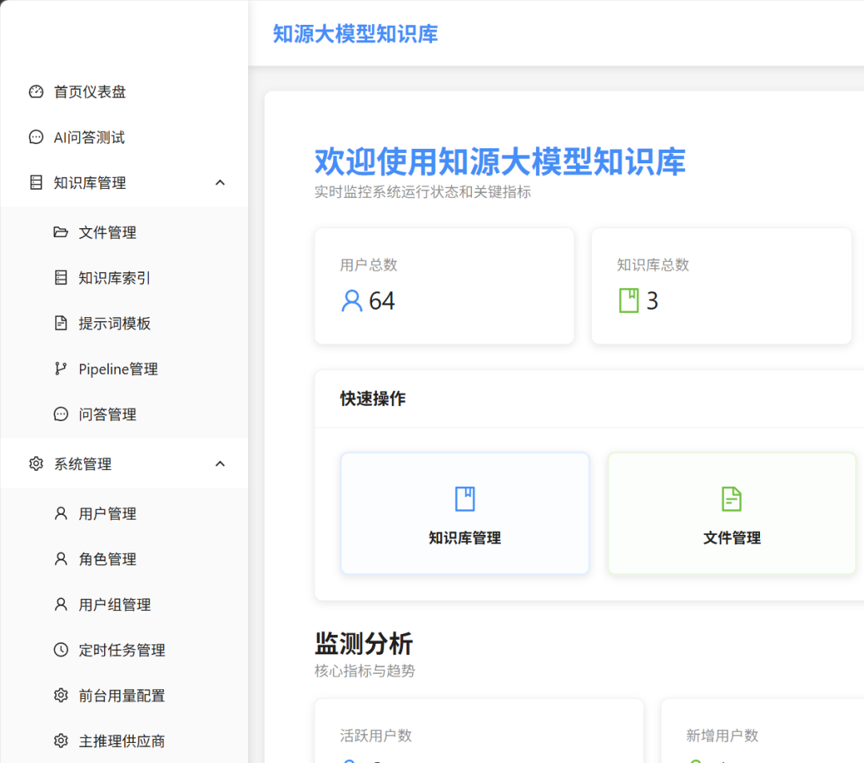Click the person icon beside 用户组管理
This screenshot has width=864, height=763.
[x=61, y=604]
